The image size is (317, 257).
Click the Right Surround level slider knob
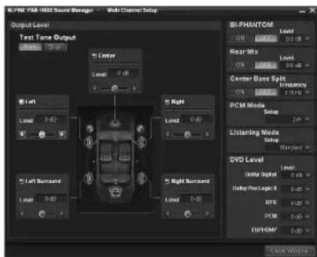[188, 214]
